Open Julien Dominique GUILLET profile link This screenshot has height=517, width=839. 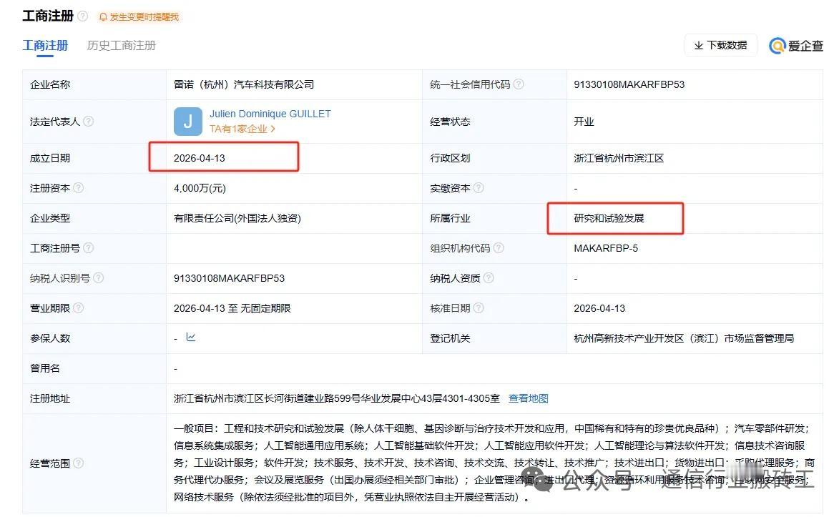tap(270, 114)
